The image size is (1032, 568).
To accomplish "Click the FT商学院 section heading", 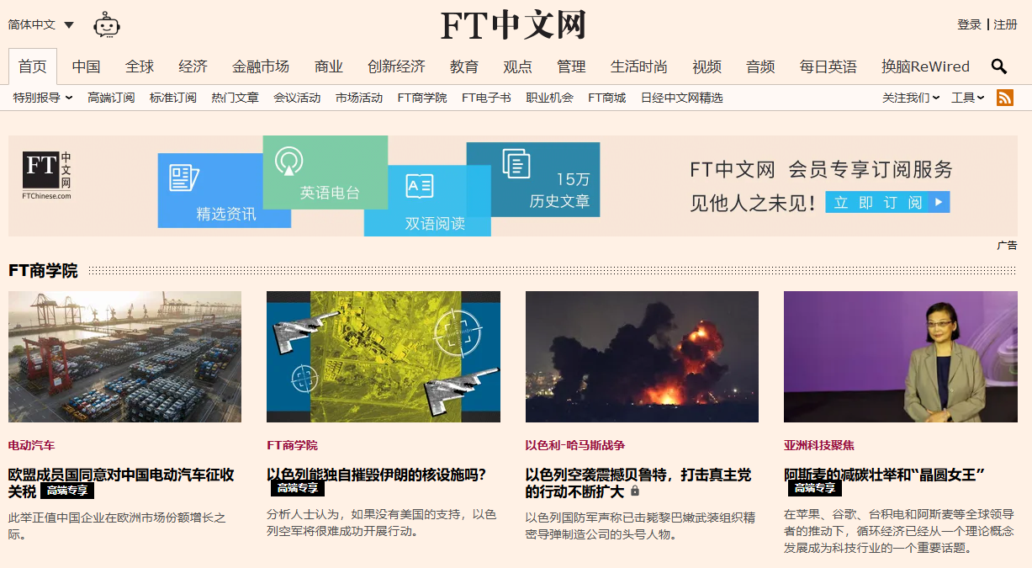I will tap(43, 271).
